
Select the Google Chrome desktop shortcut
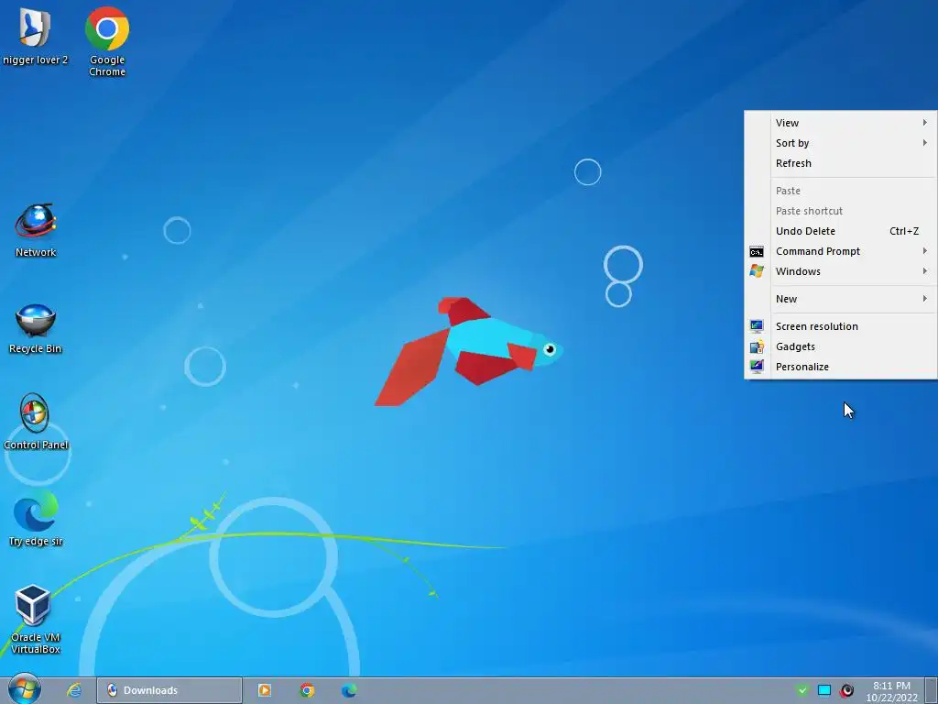(x=107, y=42)
